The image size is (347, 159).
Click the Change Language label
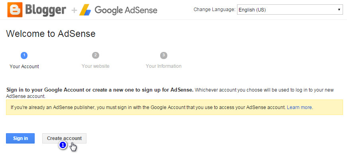pyautogui.click(x=214, y=10)
